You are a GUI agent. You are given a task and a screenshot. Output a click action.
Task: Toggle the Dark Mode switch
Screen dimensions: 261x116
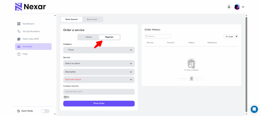[45, 111]
